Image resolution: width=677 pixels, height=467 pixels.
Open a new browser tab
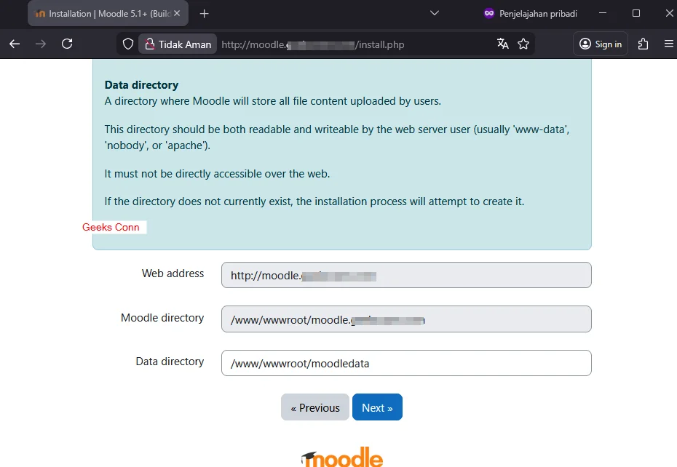pos(202,12)
